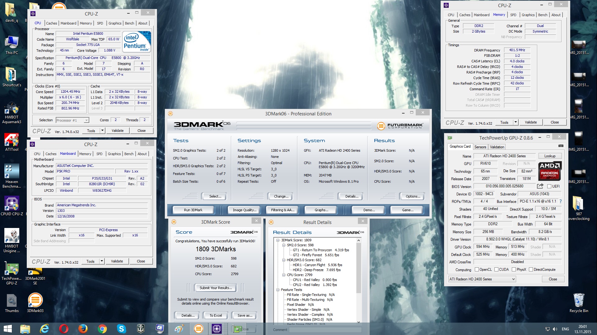This screenshot has height=335, width=597.
Task: Click scroll-up arrow in Result Details
Action: [359, 240]
